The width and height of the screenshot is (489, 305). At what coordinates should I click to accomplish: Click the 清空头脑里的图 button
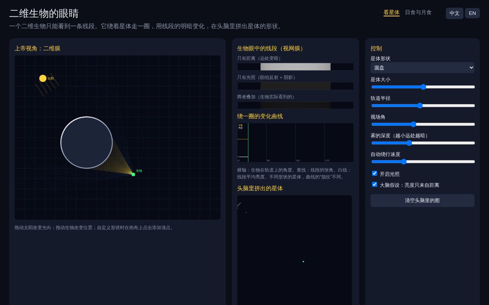[x=423, y=201]
